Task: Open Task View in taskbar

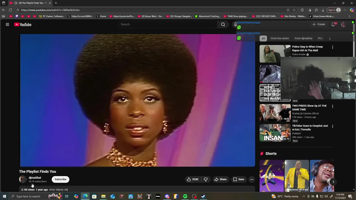Action: [x=67, y=196]
